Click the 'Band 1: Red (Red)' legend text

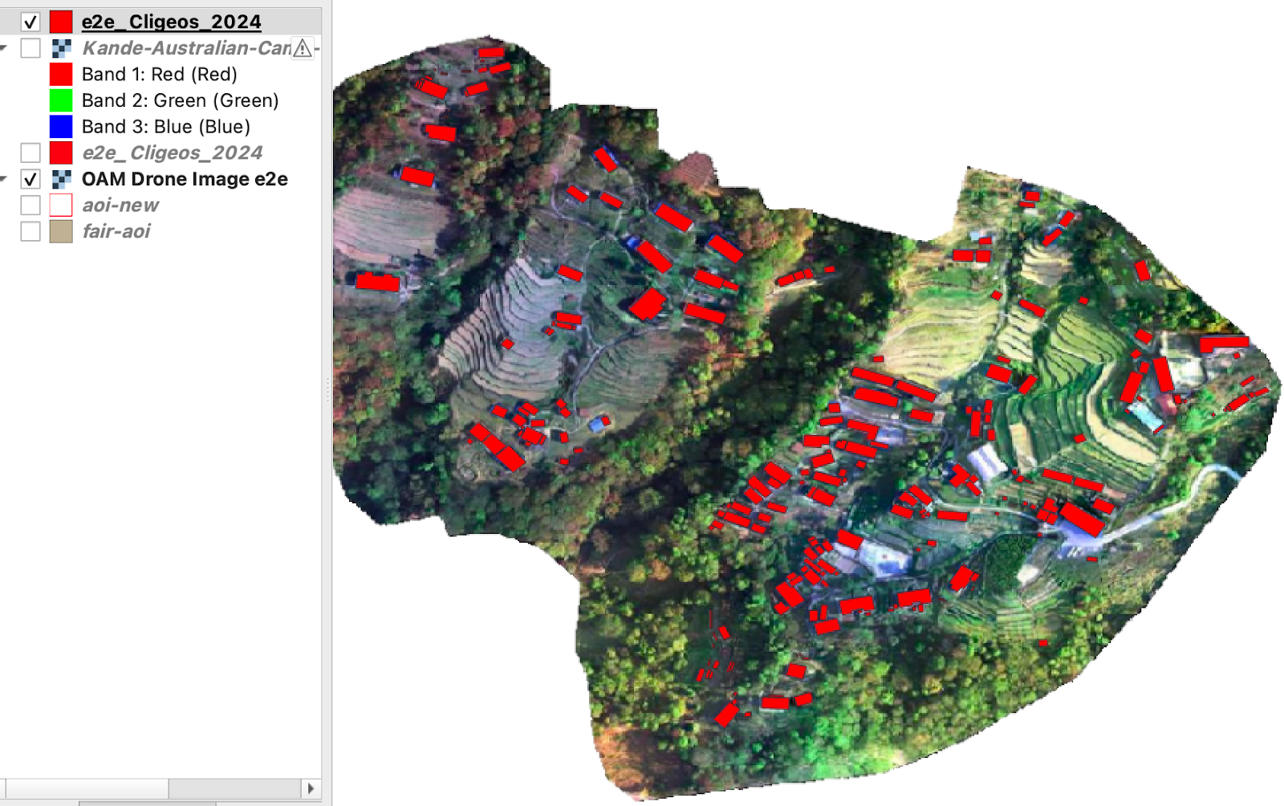[160, 74]
